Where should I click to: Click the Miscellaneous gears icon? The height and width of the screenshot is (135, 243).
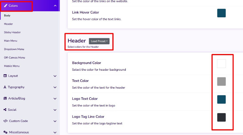pos(5,132)
